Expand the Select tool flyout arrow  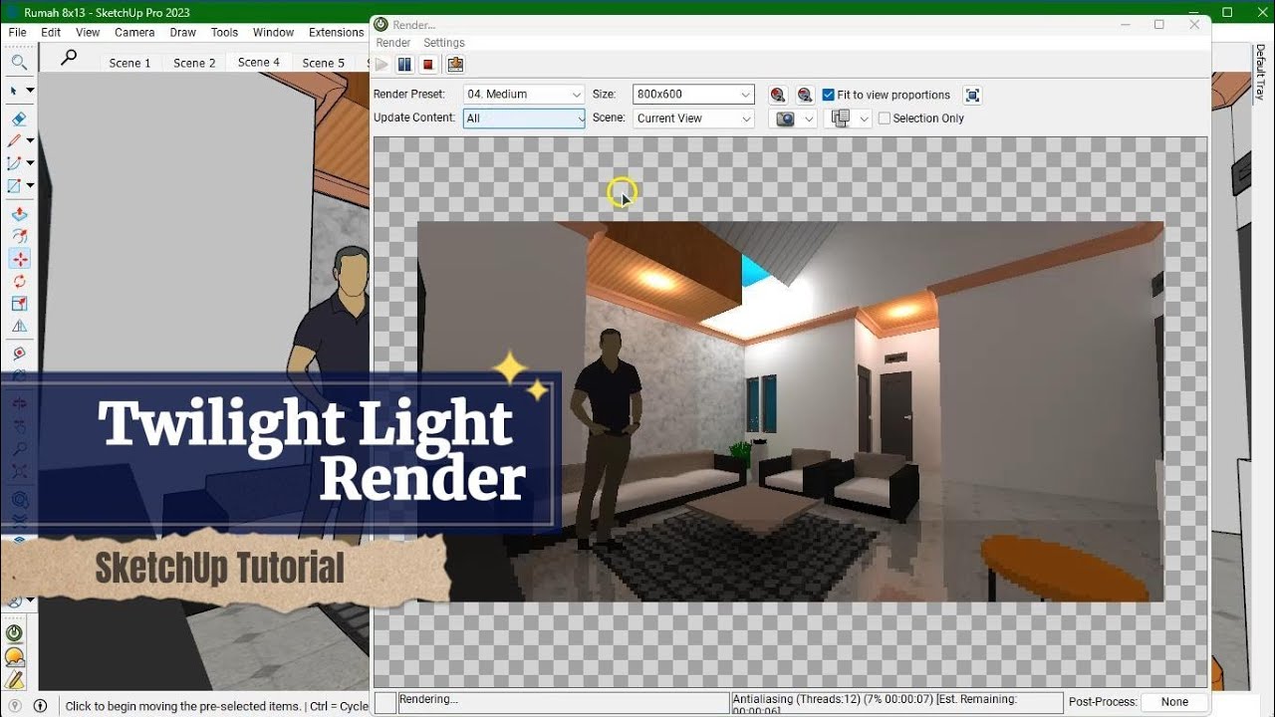click(30, 91)
